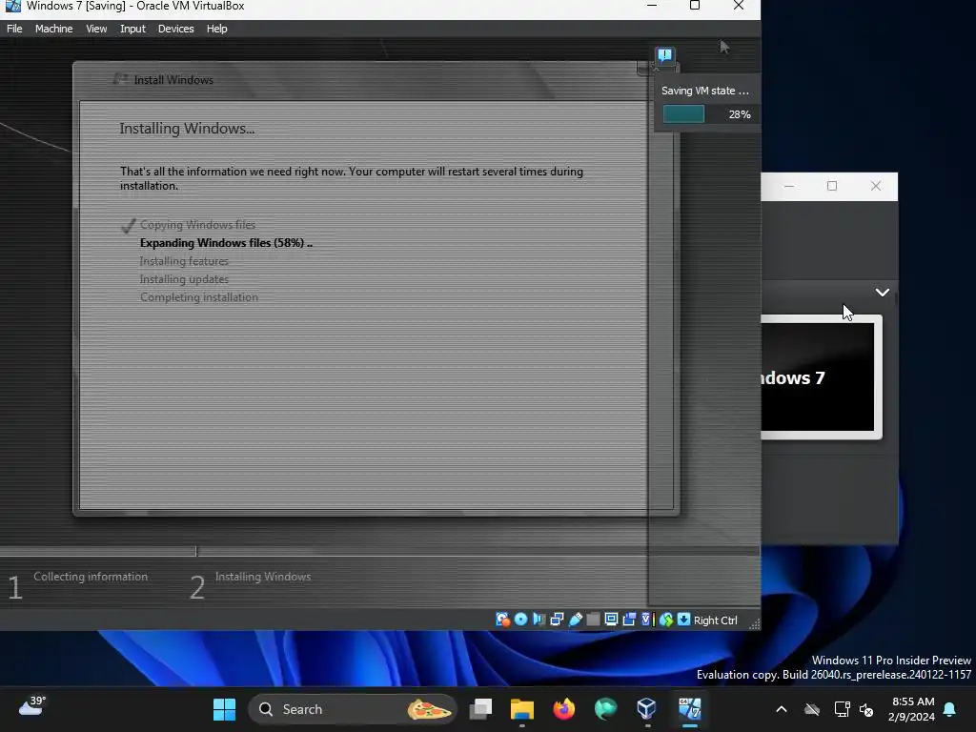
Task: Click the Windows 7 preview thumbnail in Manager
Action: tap(817, 377)
